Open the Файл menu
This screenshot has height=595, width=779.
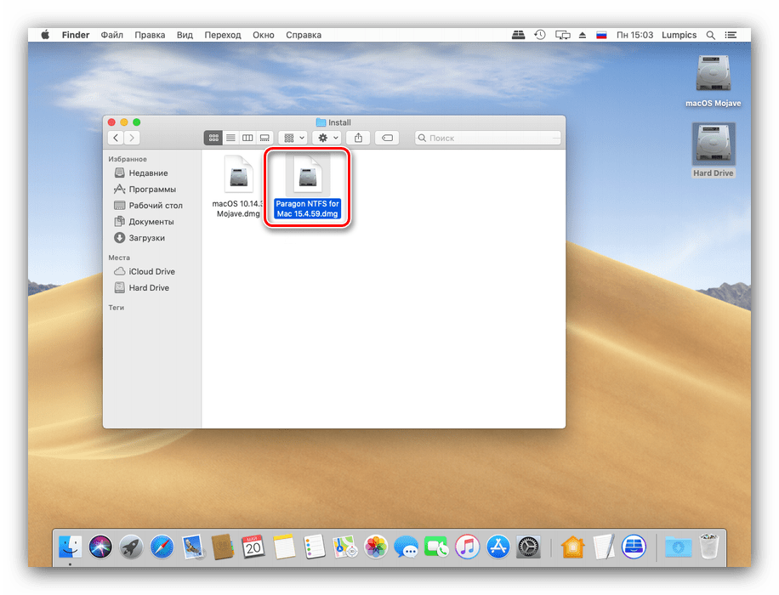click(111, 35)
